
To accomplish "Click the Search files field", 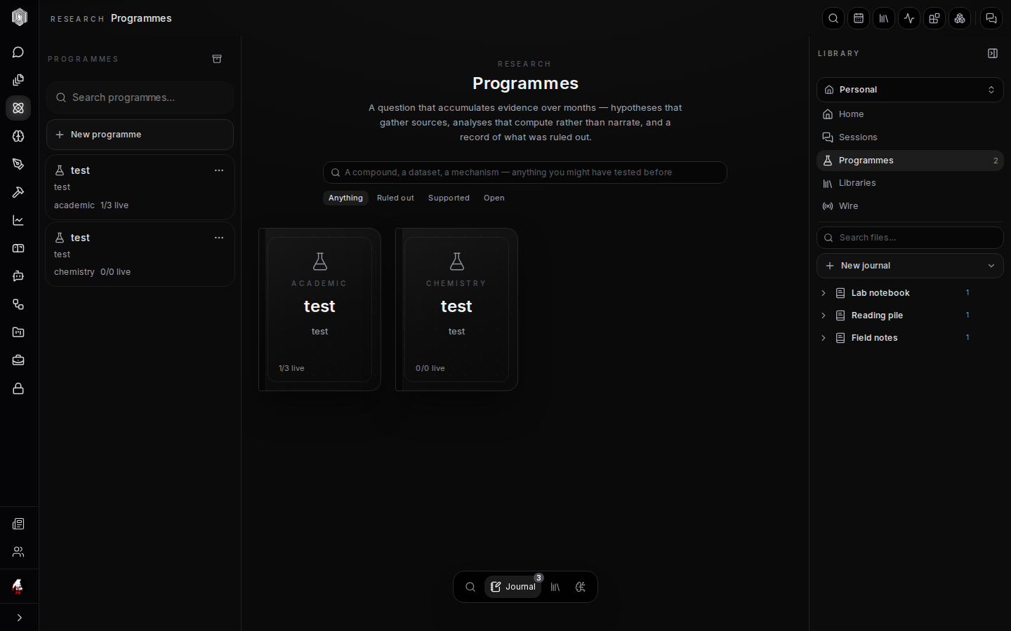I will click(910, 238).
